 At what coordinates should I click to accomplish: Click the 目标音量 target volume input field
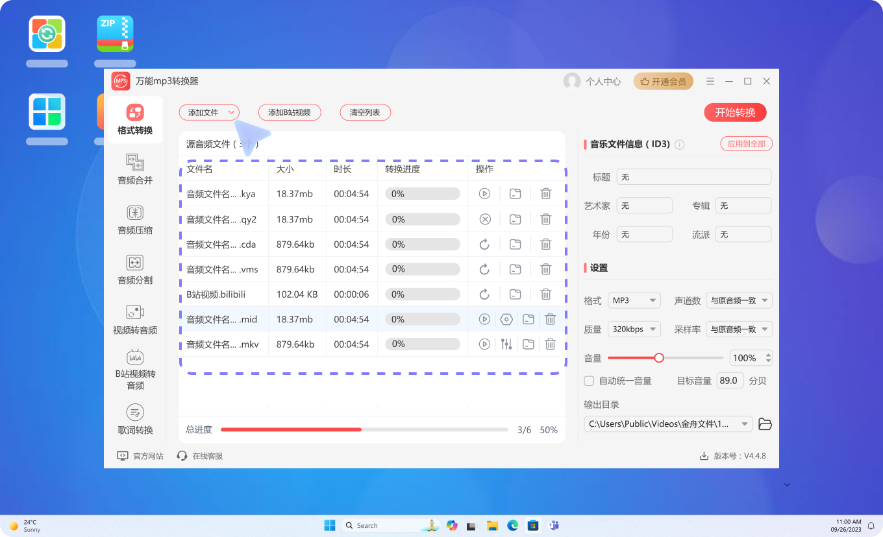[x=730, y=380]
